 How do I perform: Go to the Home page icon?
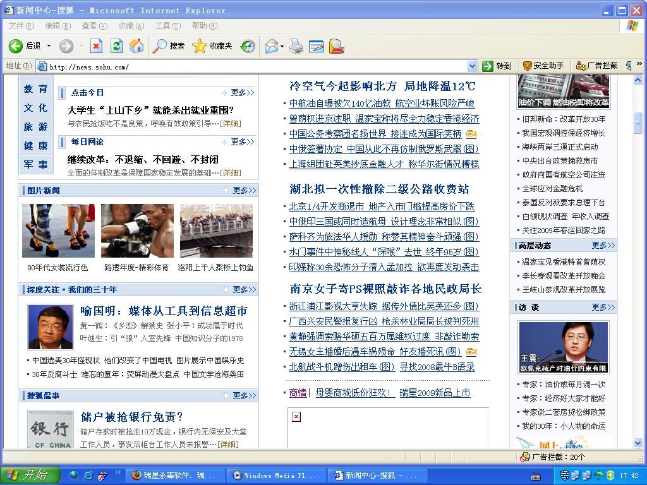coord(136,46)
